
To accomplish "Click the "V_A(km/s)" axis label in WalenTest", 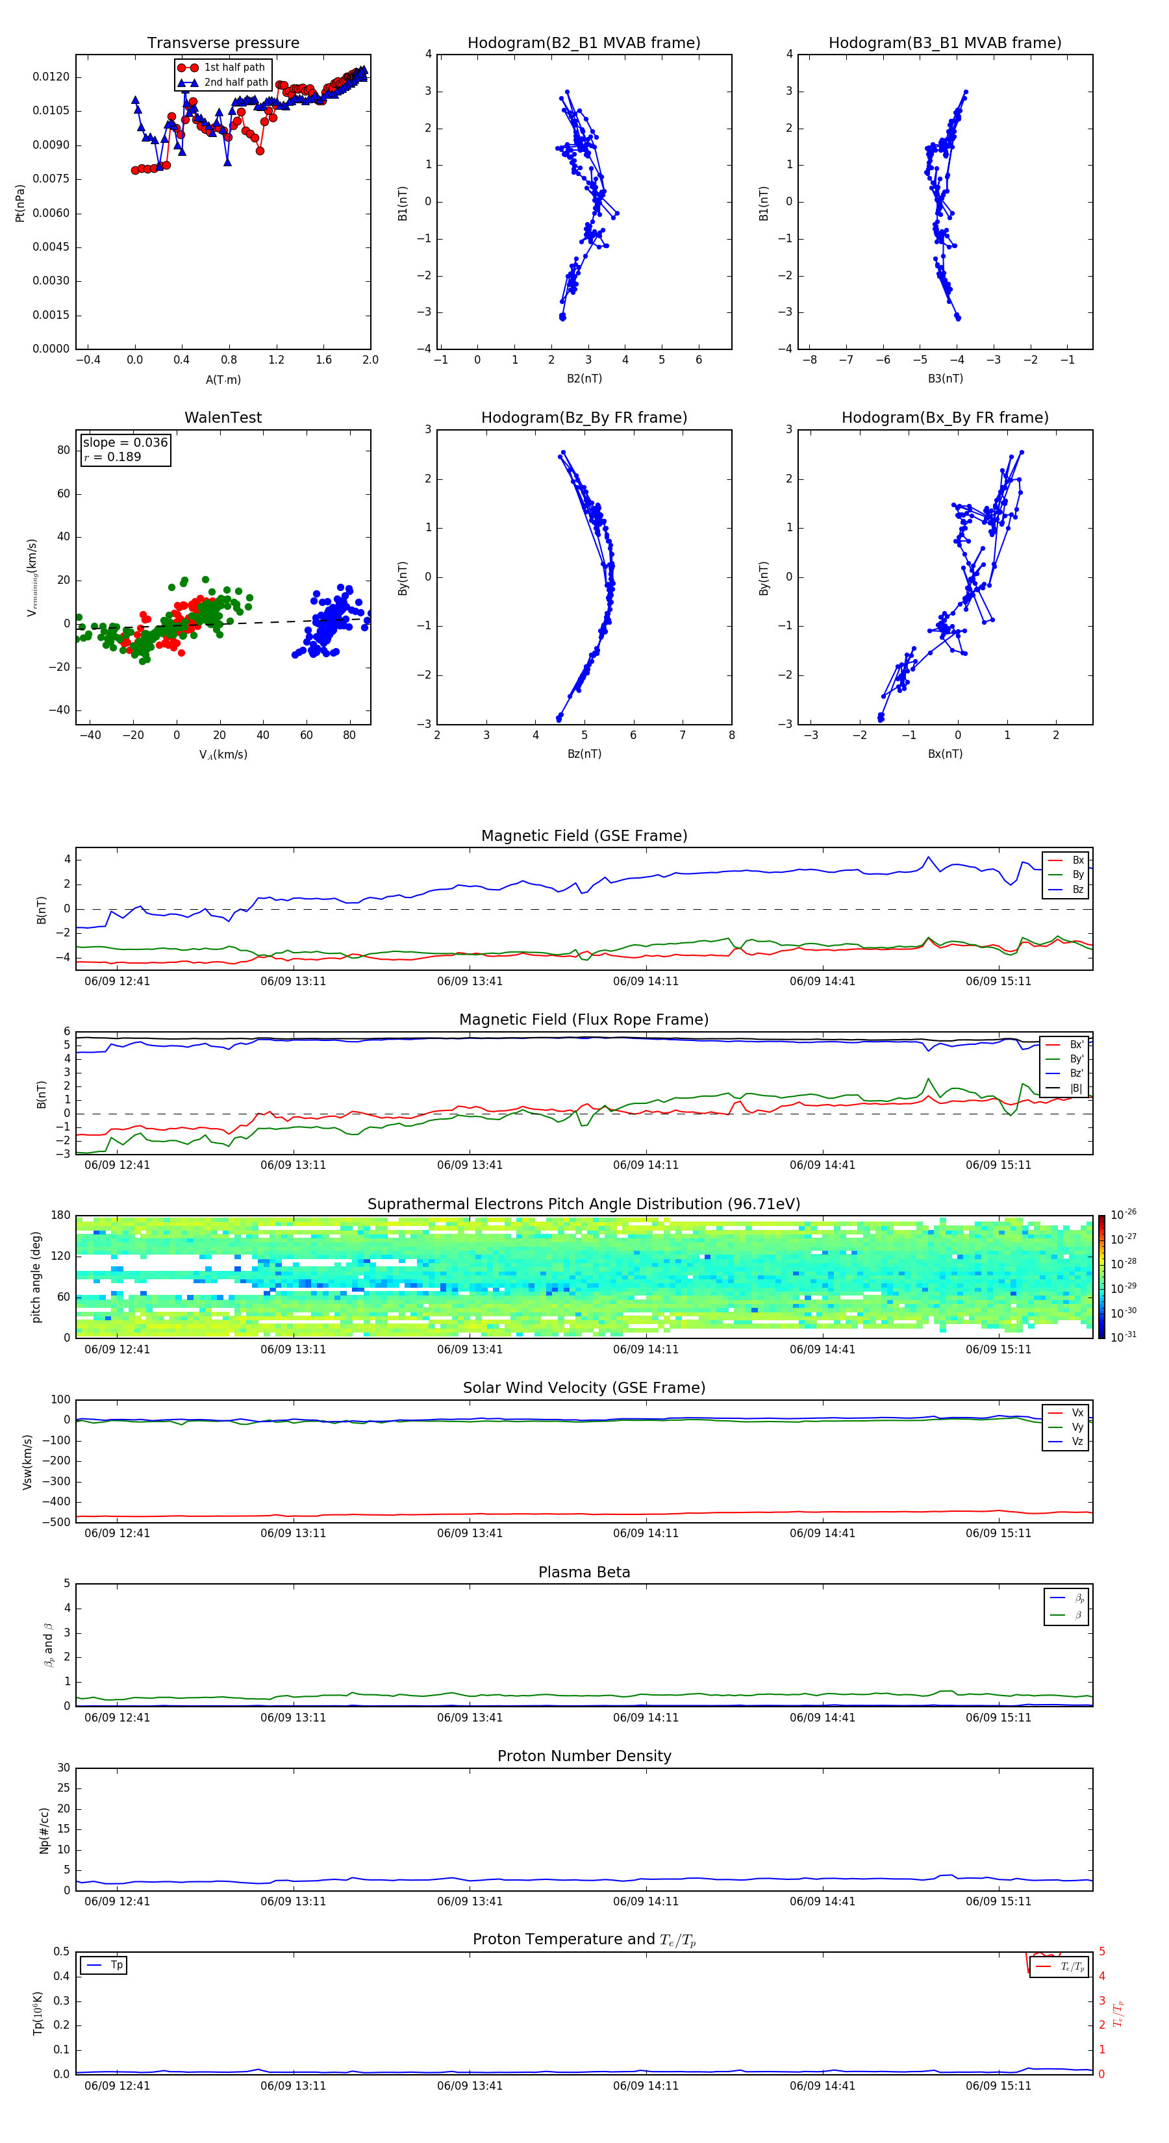I will [223, 755].
